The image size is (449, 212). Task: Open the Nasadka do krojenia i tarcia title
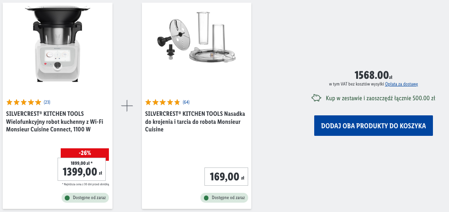click(195, 121)
